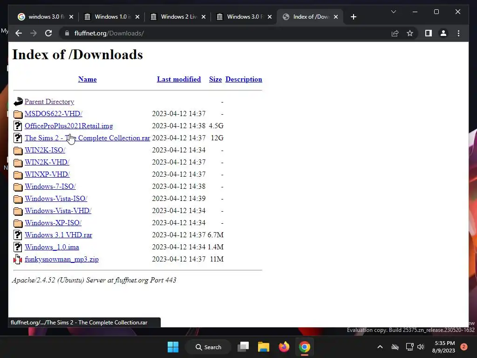This screenshot has width=477, height=358.
Task: Open the Chrome profile menu
Action: (x=443, y=33)
